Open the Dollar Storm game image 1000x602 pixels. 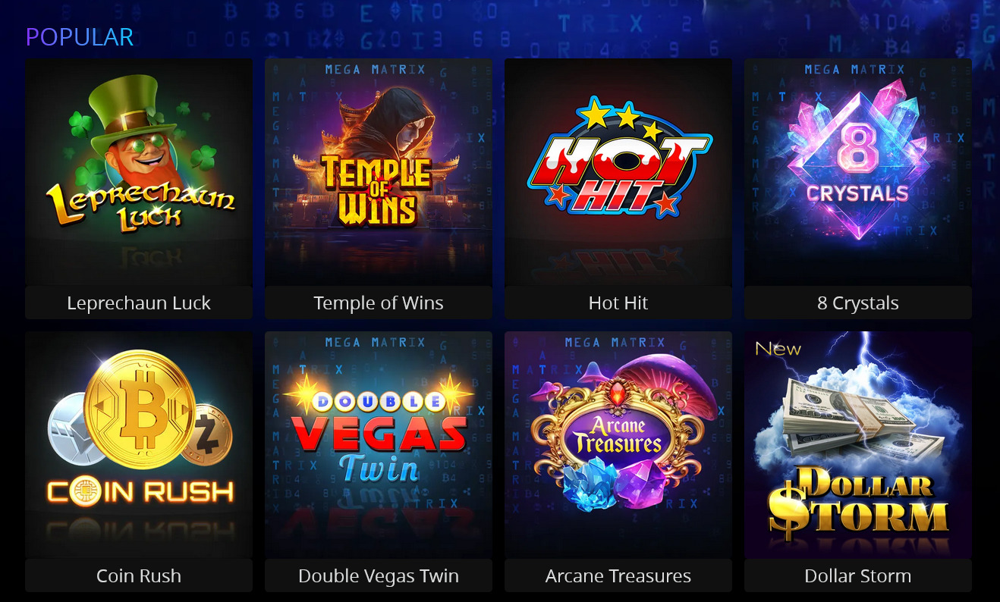coord(858,445)
